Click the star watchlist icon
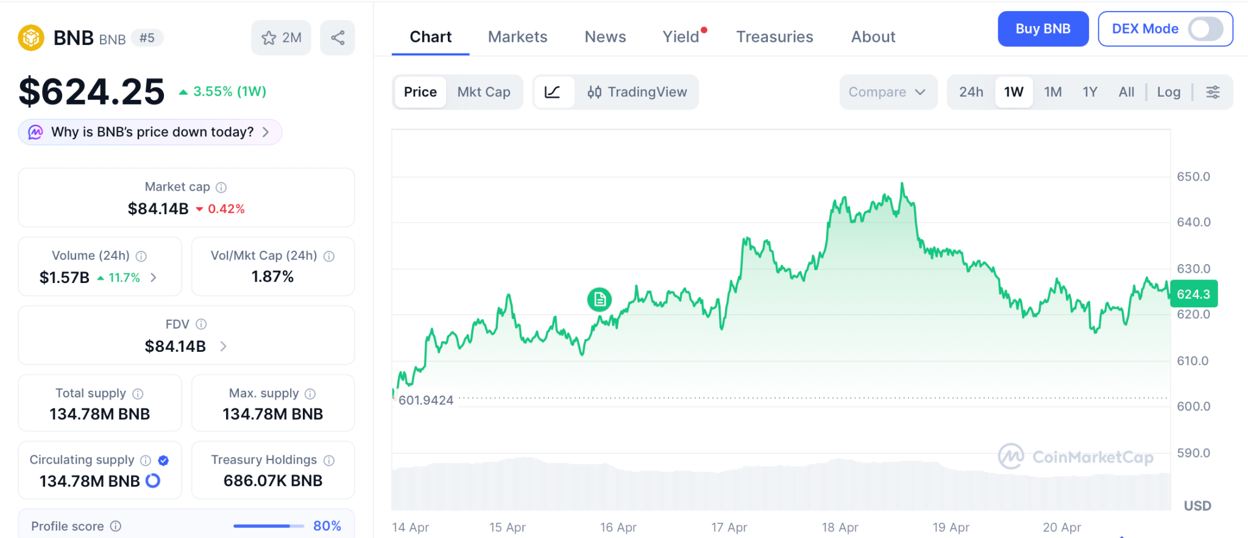1248x538 pixels. coord(269,38)
